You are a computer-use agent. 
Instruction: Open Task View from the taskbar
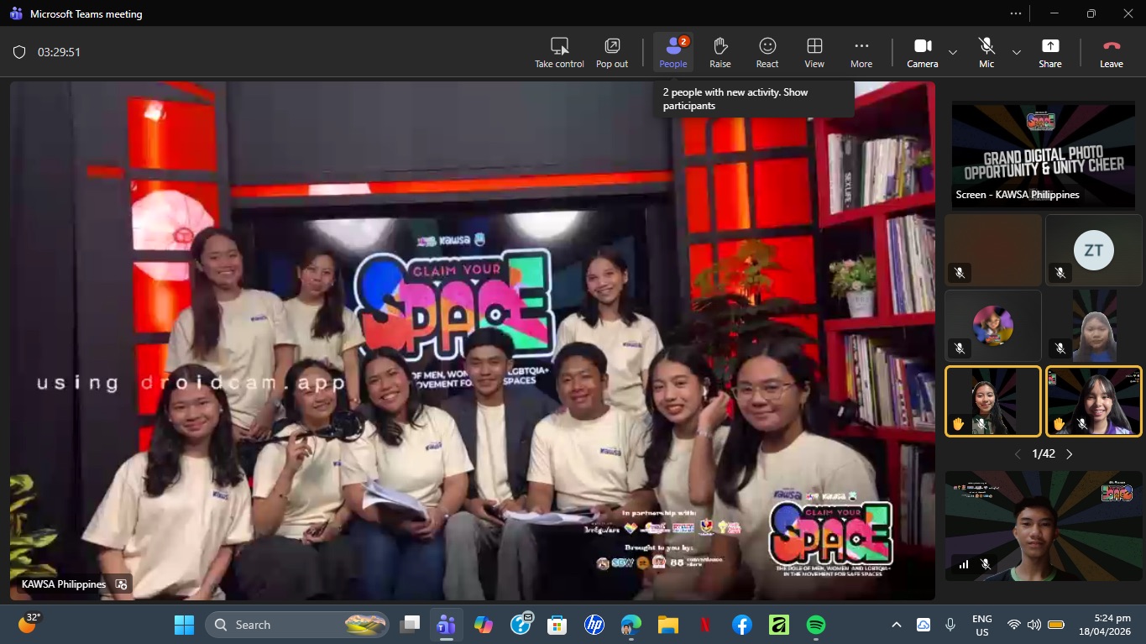[410, 625]
